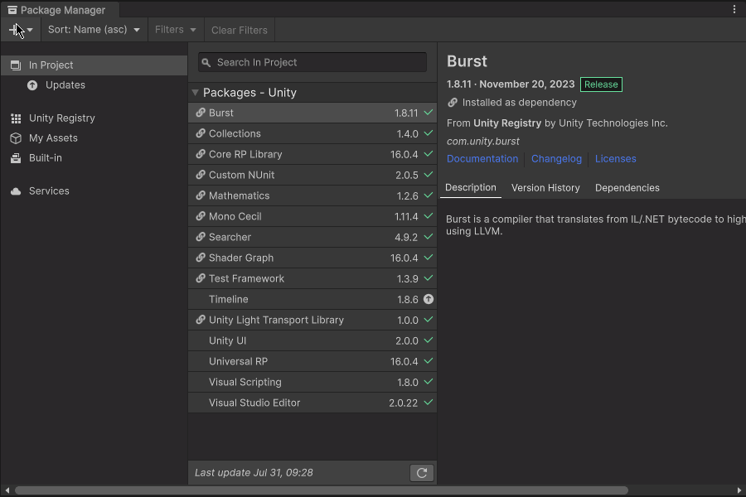Collapse the Packages - Unity group
The width and height of the screenshot is (746, 497).
click(195, 92)
